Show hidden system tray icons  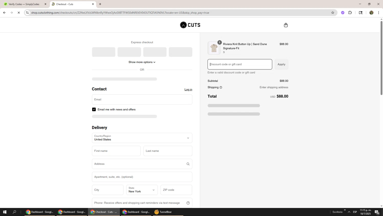pyautogui.click(x=349, y=212)
